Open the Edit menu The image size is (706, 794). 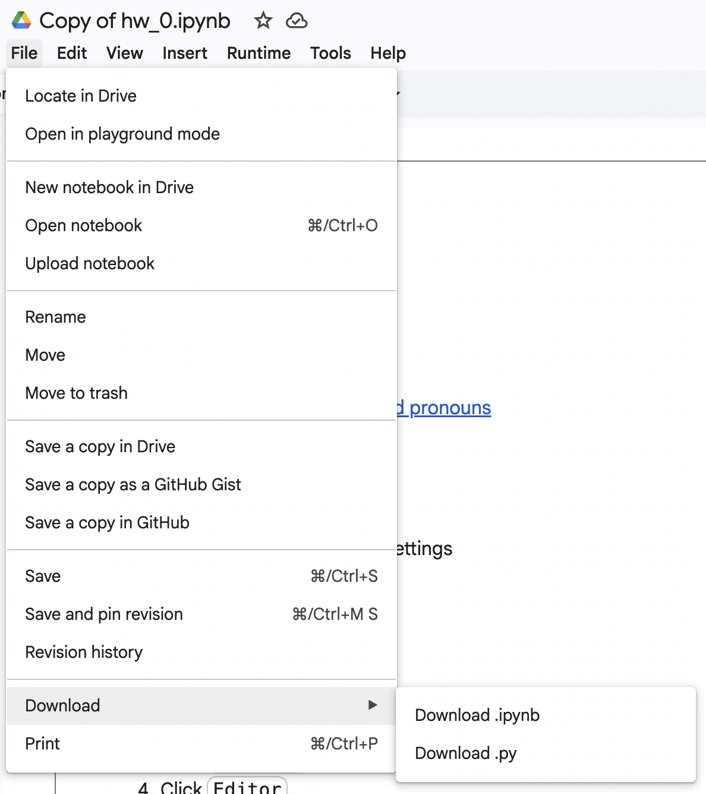point(72,53)
